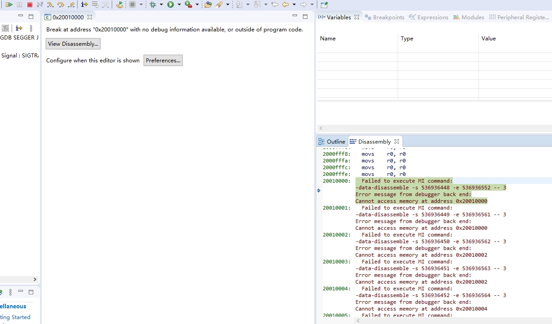The image size is (552, 324).
Task: Select the memory chip toolbar icon
Action: coord(132,4)
